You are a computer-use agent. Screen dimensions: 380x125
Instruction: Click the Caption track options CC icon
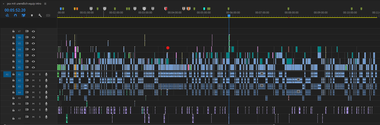coord(48,15)
